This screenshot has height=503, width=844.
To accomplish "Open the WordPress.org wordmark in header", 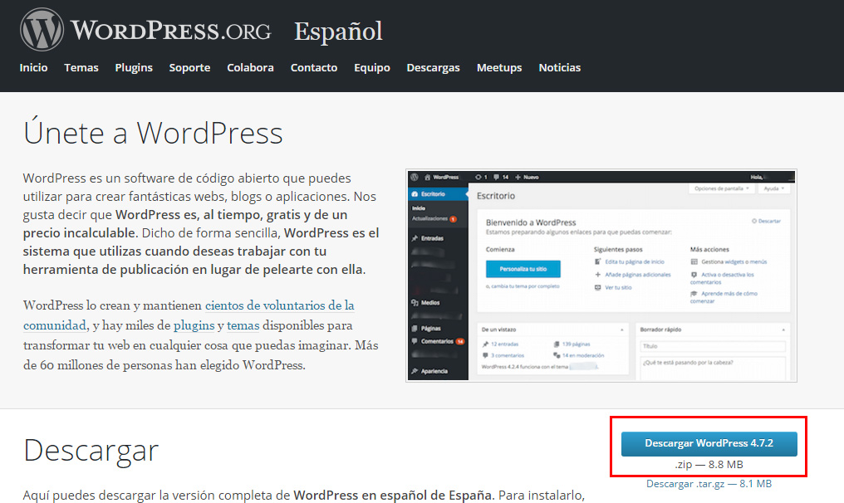I will [170, 30].
